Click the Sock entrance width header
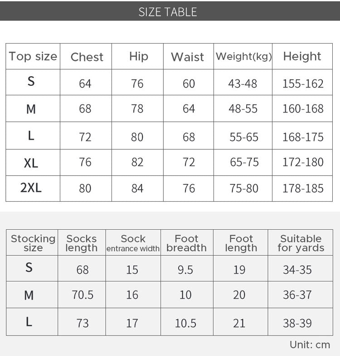This screenshot has width=340, height=356. click(x=133, y=242)
